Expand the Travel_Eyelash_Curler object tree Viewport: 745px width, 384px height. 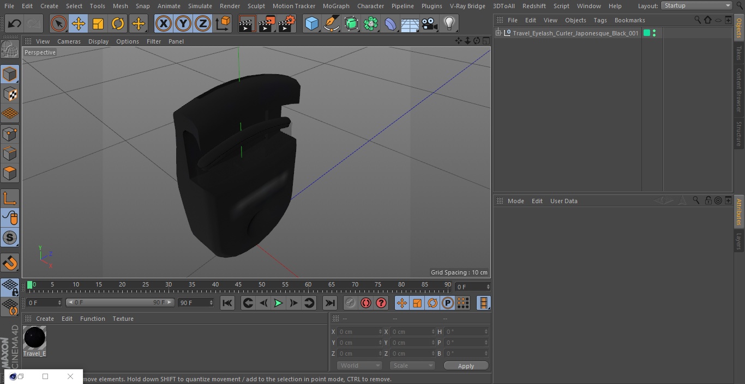[498, 33]
